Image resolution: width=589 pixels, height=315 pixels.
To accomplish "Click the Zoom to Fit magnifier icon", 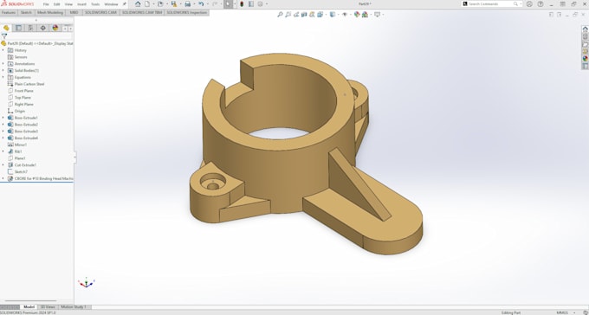I will 280,14.
